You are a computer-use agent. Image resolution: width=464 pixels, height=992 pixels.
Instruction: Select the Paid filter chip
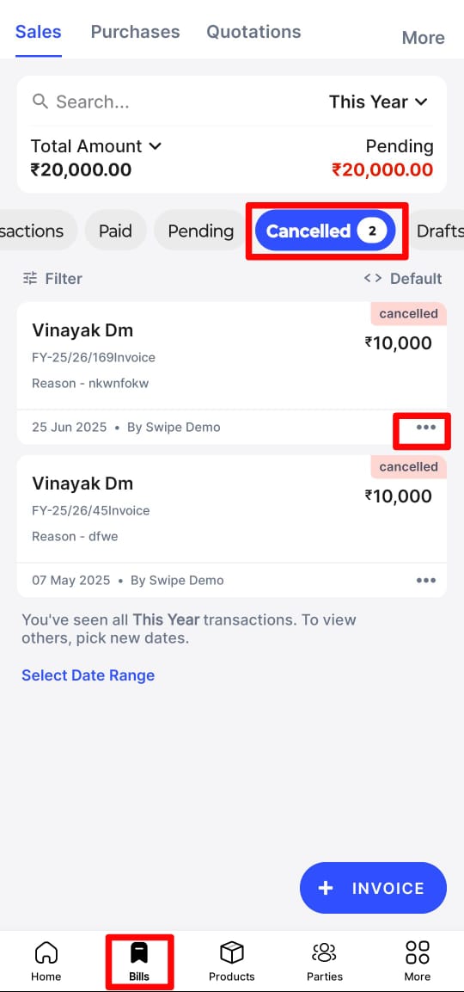pyautogui.click(x=115, y=231)
